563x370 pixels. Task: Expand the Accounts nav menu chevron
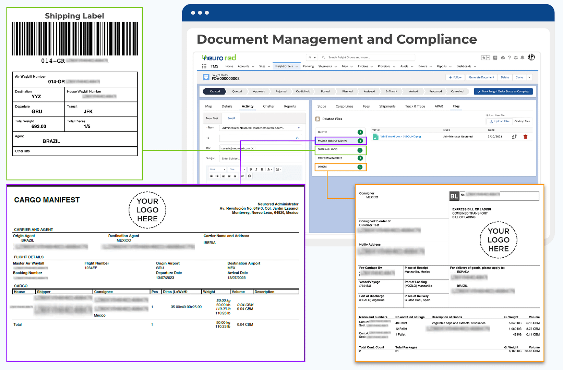253,66
